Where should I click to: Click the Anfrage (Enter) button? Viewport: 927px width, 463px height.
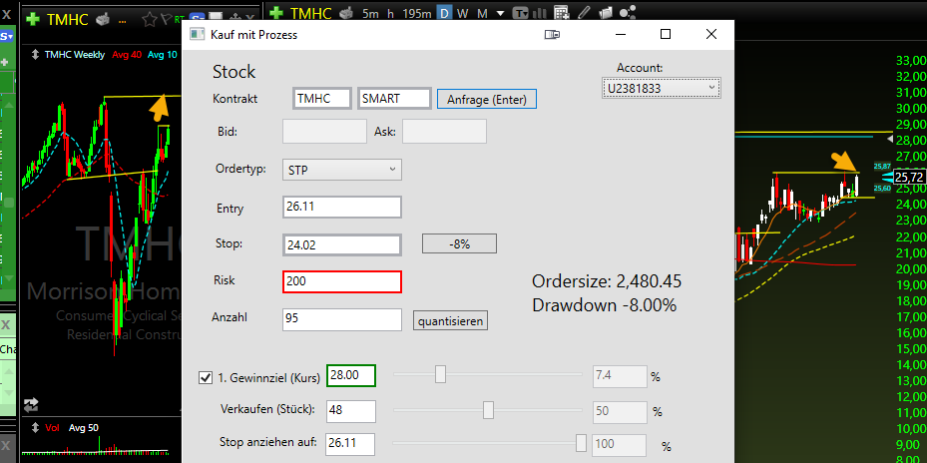click(487, 100)
